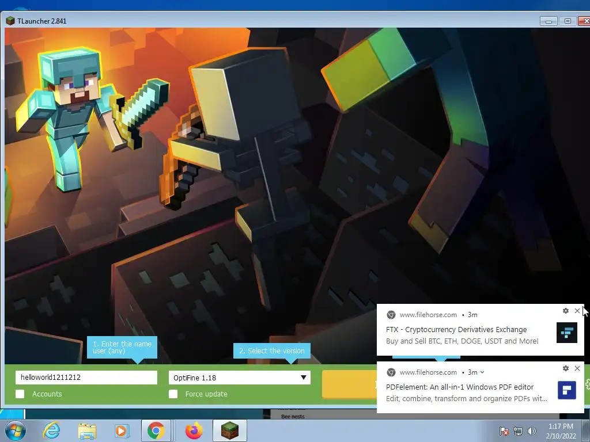Click the www.filehorse.com text in the FTX notification
The image size is (590, 442).
(428, 315)
